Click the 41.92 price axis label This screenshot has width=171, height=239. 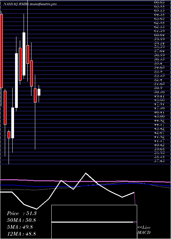click(x=159, y=137)
